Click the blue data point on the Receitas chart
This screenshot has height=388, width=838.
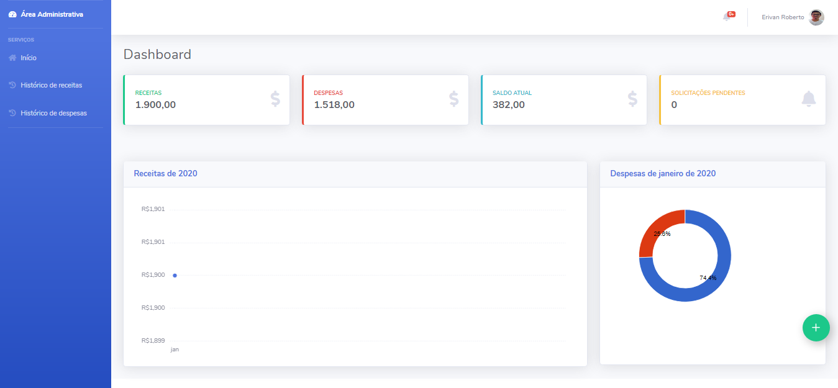point(175,275)
